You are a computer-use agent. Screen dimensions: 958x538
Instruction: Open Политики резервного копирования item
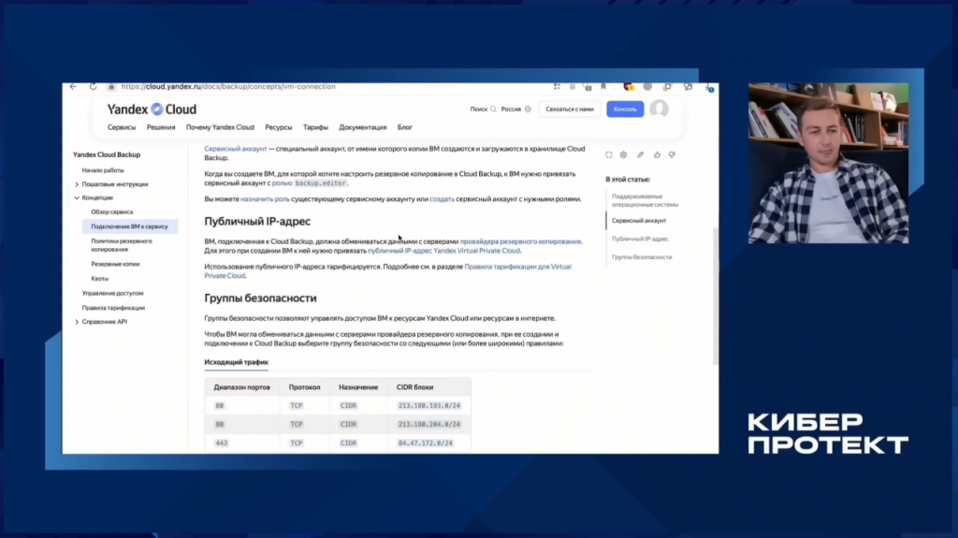pos(122,245)
